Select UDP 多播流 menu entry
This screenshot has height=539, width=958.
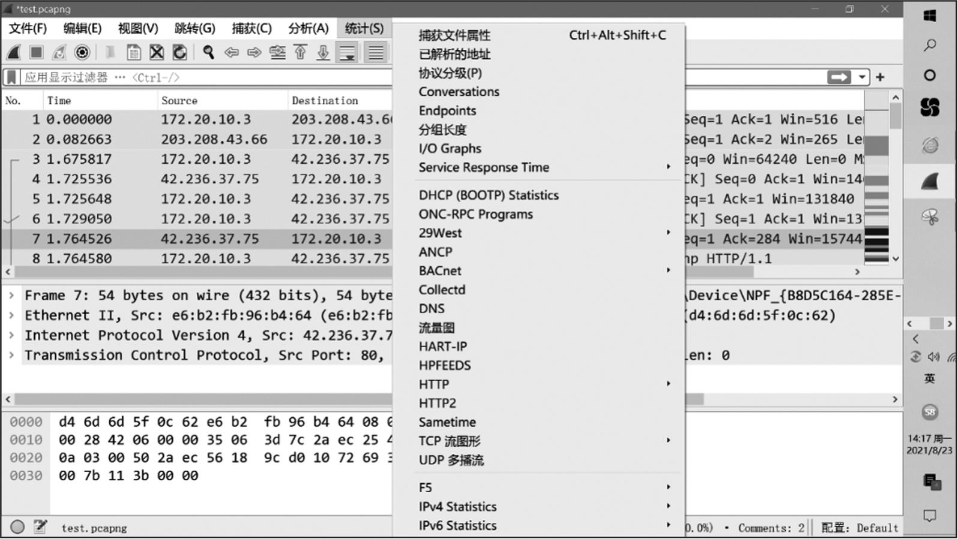pos(538,460)
